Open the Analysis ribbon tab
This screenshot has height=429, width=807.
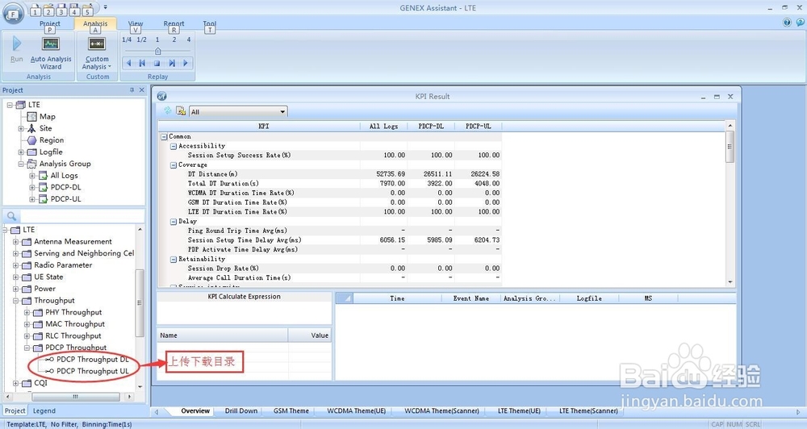(x=95, y=23)
